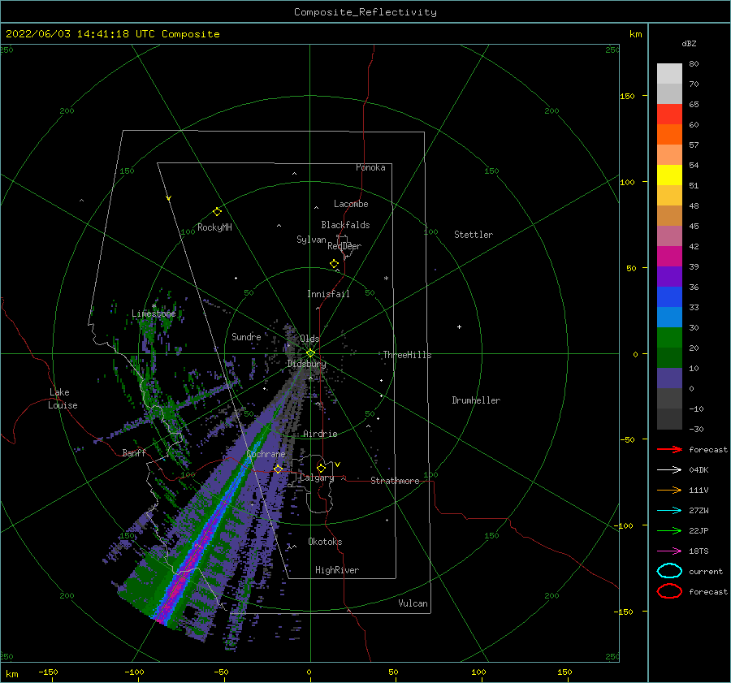Click the red forecast ellipse legend icon

pos(669,591)
